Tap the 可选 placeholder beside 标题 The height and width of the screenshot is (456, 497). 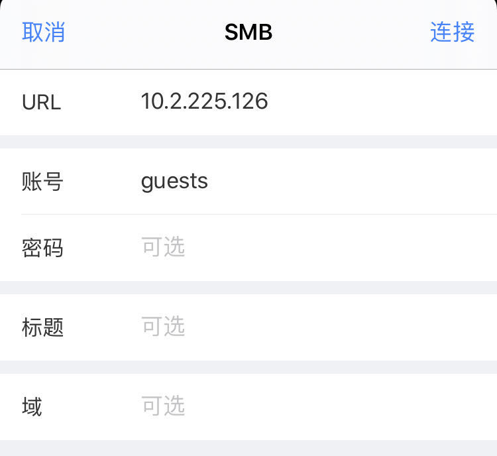(163, 326)
